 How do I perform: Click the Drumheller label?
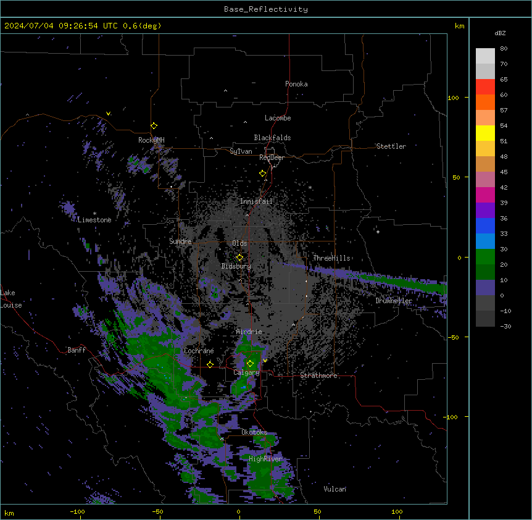(x=394, y=301)
